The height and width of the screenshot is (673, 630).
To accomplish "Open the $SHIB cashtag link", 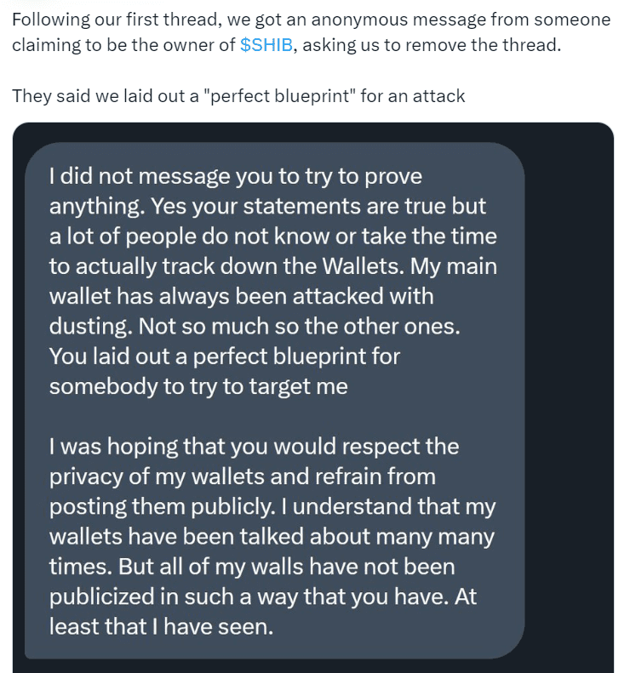I will [x=266, y=45].
